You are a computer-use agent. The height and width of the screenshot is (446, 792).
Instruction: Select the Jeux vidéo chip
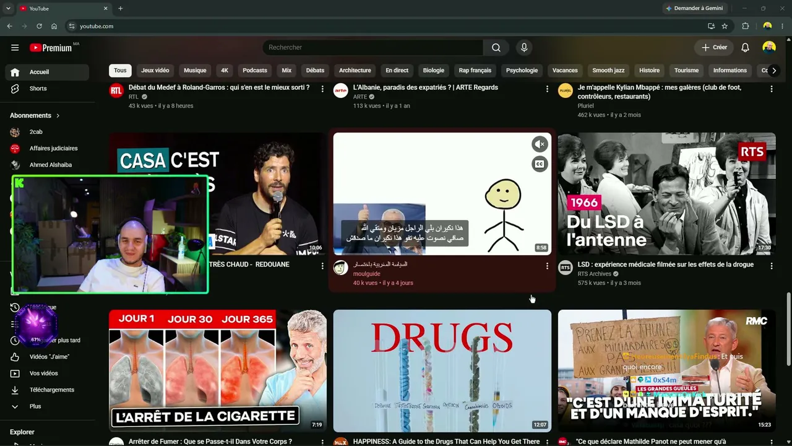155,71
